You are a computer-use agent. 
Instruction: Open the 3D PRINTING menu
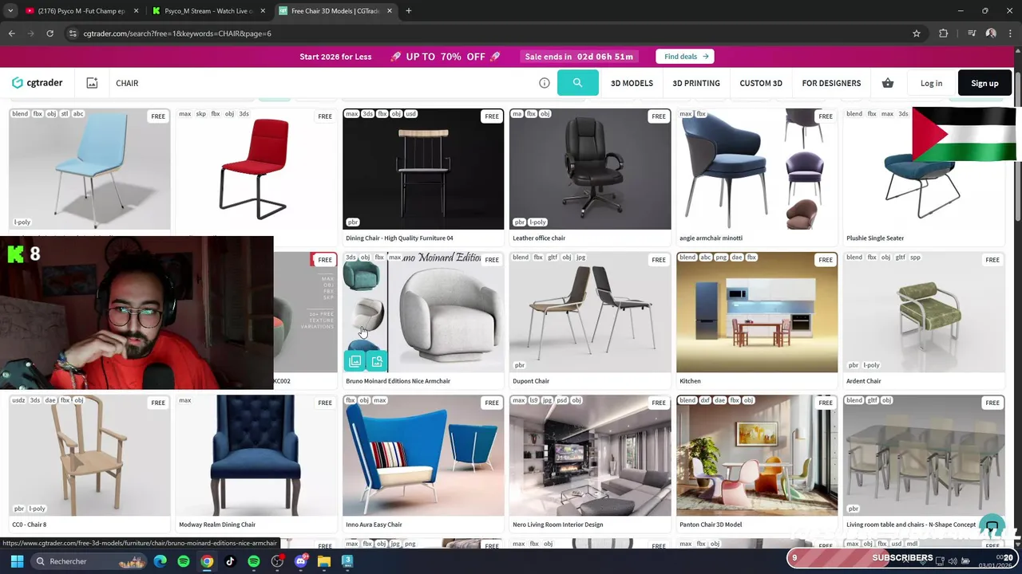pos(696,83)
